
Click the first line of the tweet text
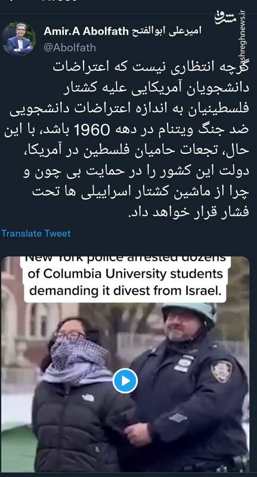point(150,67)
